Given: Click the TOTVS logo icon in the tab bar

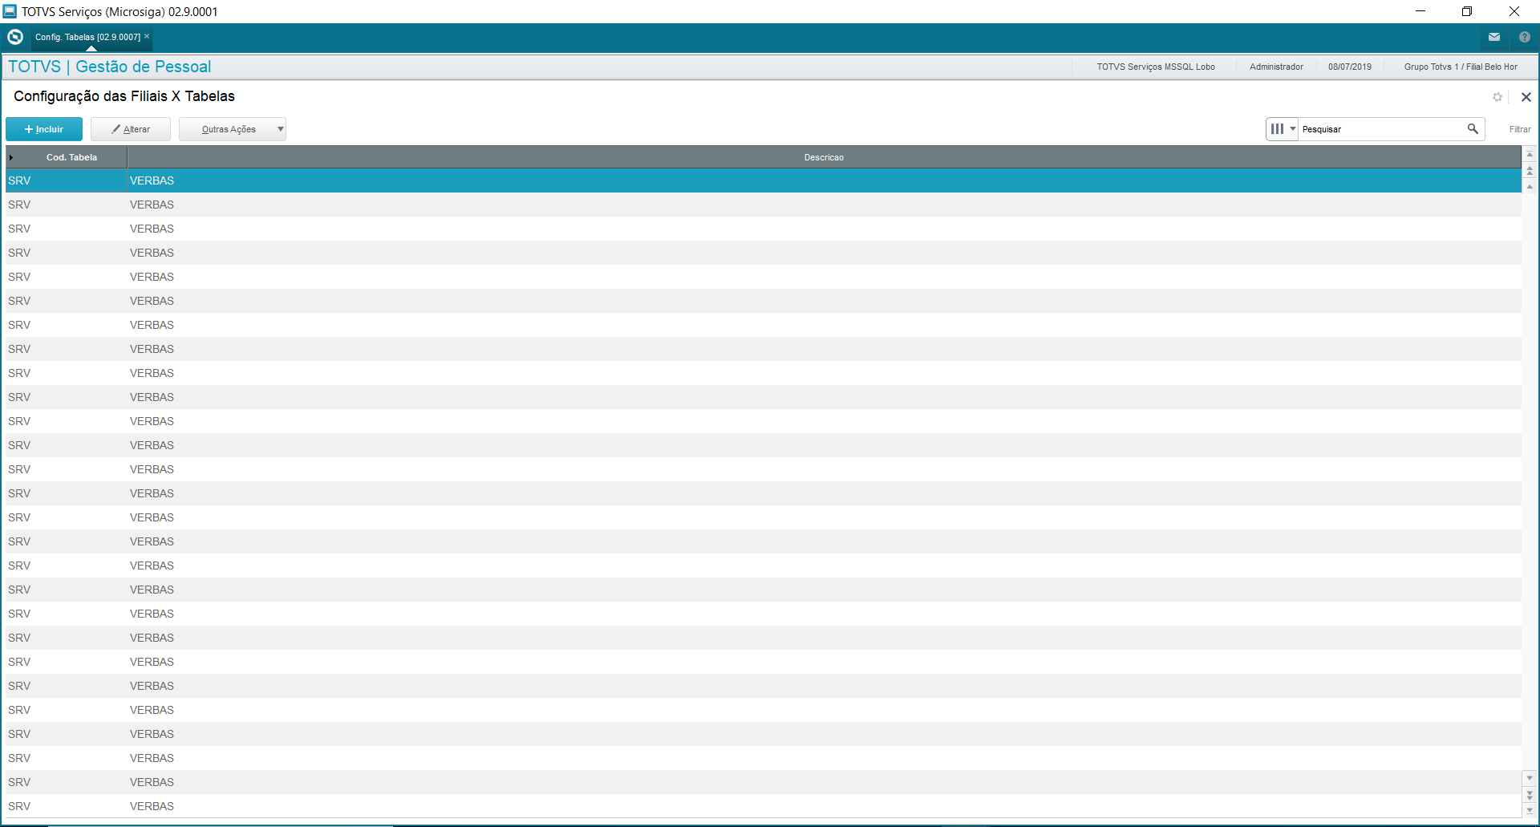Looking at the screenshot, I should coord(15,37).
